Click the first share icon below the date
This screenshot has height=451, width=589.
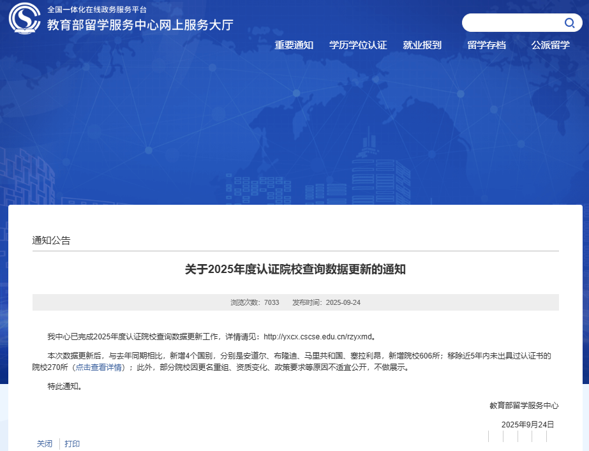[x=490, y=436]
